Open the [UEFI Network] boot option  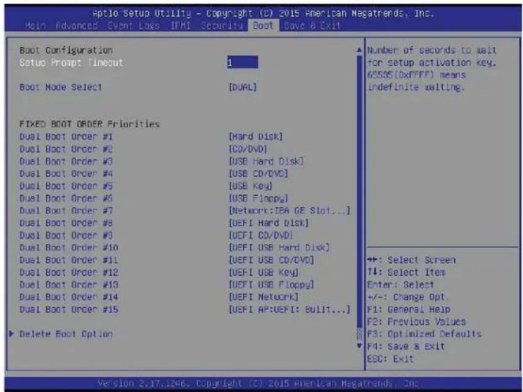(263, 297)
